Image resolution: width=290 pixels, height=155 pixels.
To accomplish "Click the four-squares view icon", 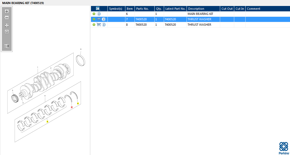I will (x=7, y=25).
